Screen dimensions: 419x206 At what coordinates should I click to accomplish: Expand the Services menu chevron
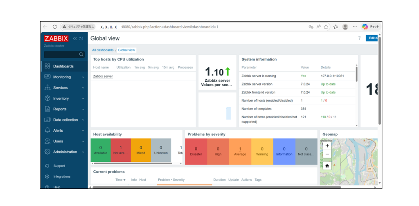(83, 88)
